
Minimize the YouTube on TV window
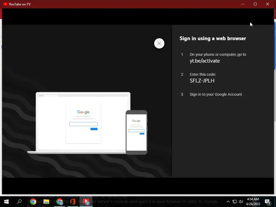[x=243, y=4]
